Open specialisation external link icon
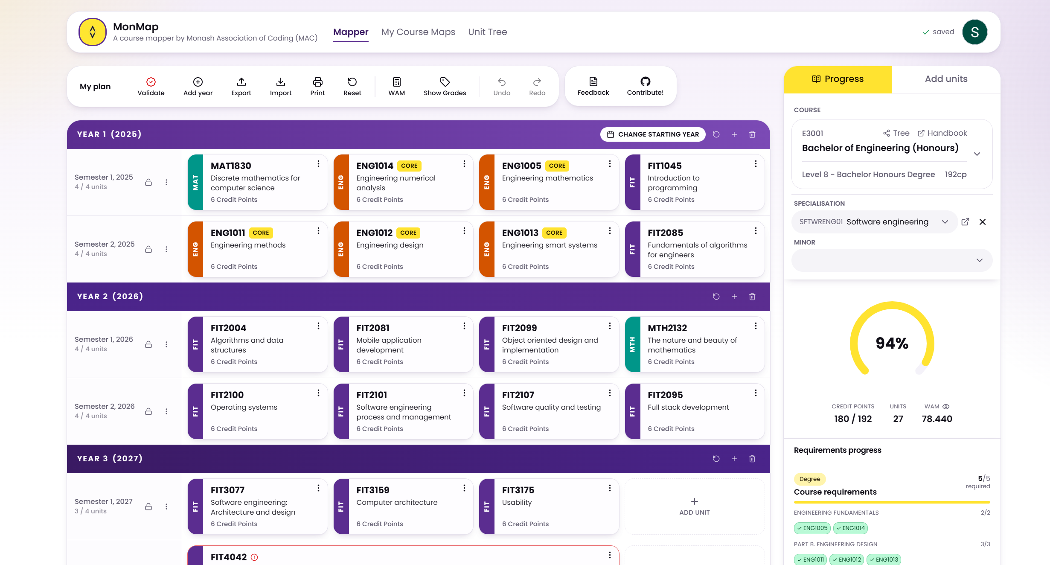Screen dimensions: 1050x565 pyautogui.click(x=965, y=222)
